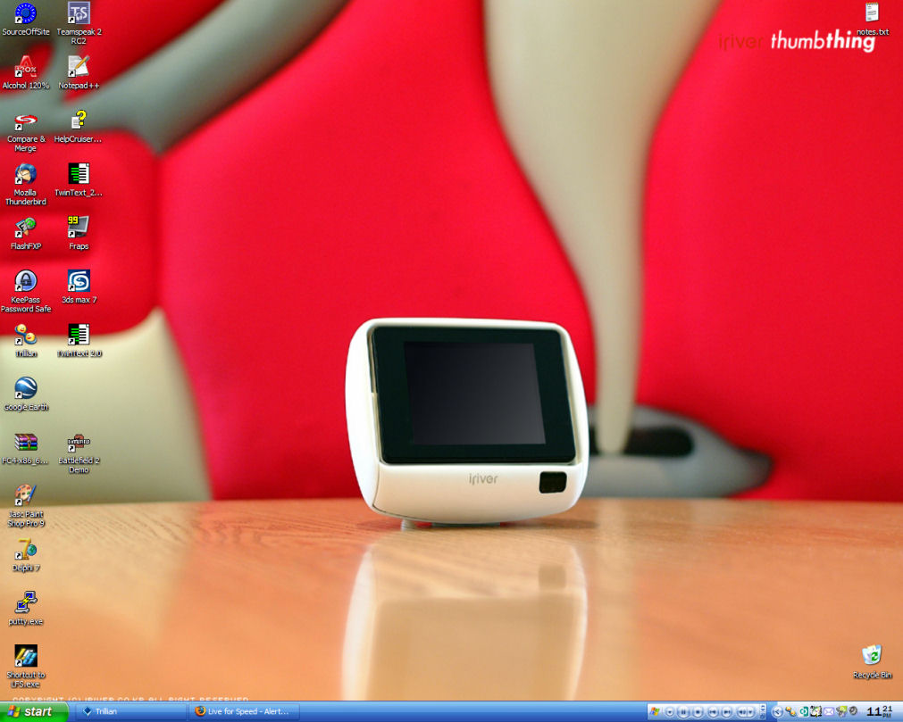Click the envelope mail tray icon

coord(829,712)
